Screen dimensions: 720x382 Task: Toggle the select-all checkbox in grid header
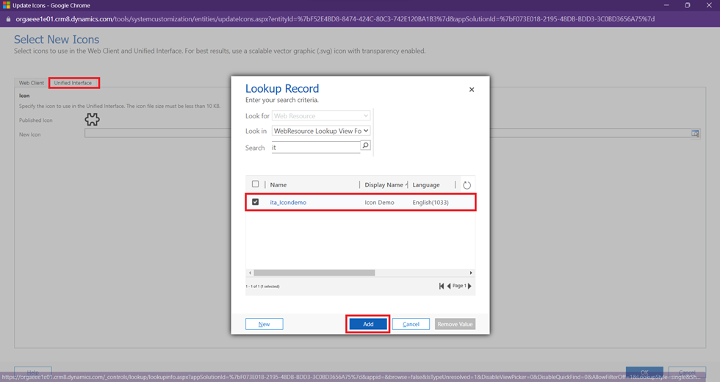(256, 184)
